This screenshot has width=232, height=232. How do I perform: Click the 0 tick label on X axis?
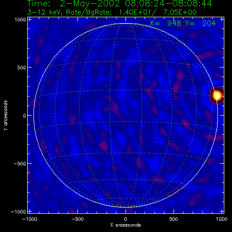tap(126, 219)
